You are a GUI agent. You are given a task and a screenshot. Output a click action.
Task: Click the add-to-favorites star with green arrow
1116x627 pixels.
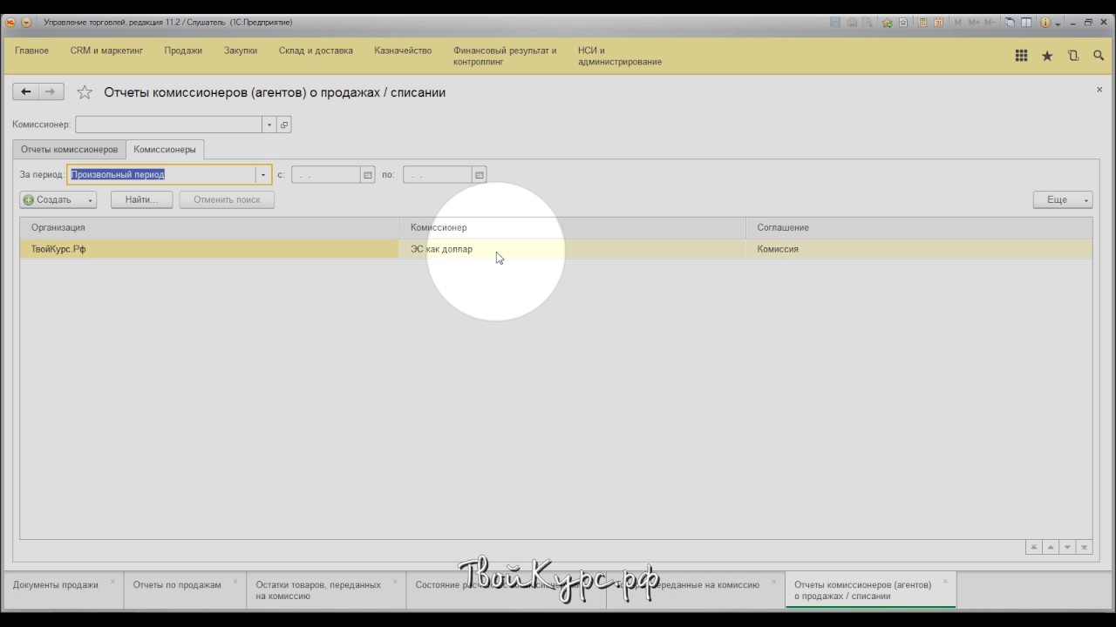tap(888, 23)
